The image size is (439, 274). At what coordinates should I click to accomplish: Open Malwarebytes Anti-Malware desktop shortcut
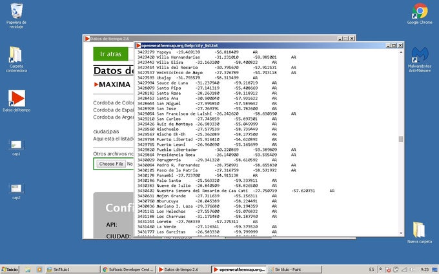point(420,60)
